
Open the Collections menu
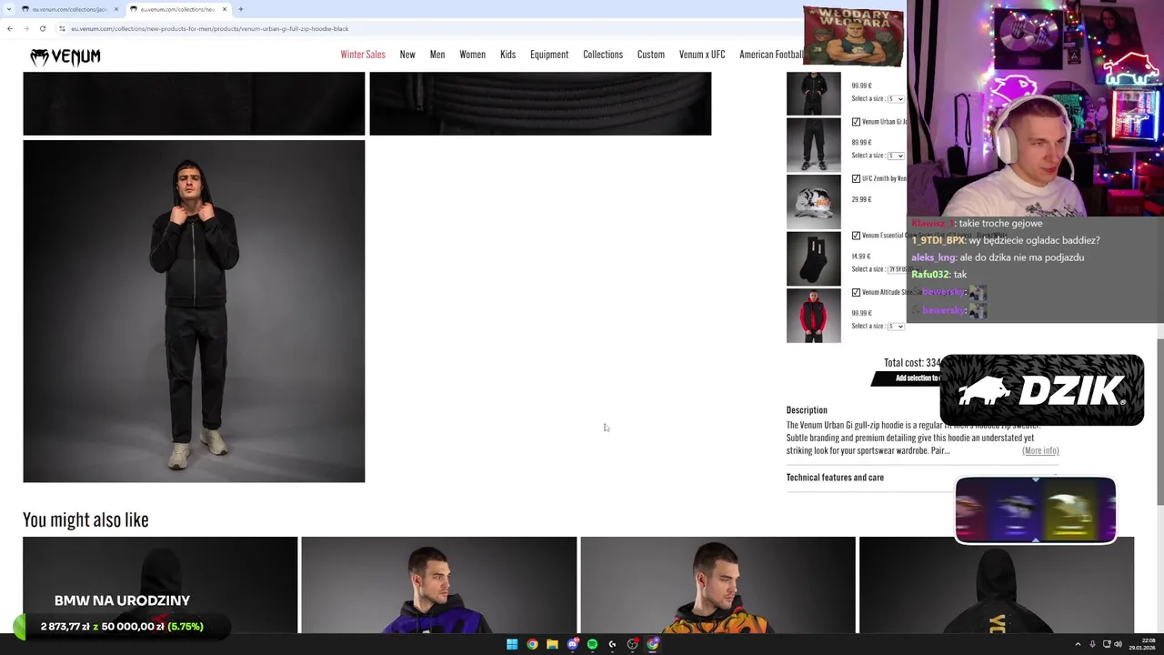point(603,55)
